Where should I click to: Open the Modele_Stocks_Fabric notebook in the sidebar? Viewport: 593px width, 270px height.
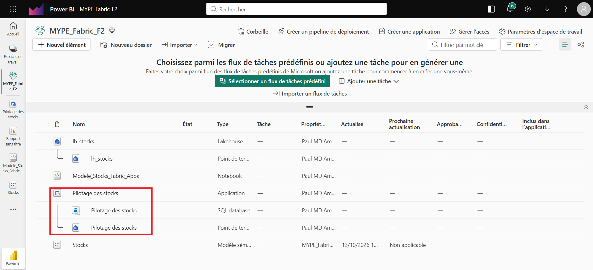point(13,163)
